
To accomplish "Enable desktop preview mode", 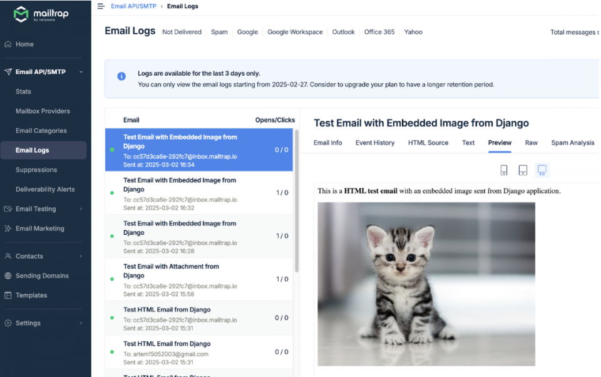I will (541, 170).
